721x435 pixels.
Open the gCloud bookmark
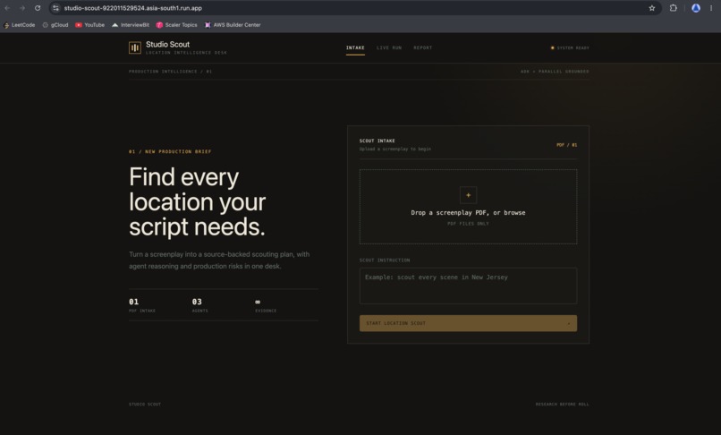pos(55,25)
